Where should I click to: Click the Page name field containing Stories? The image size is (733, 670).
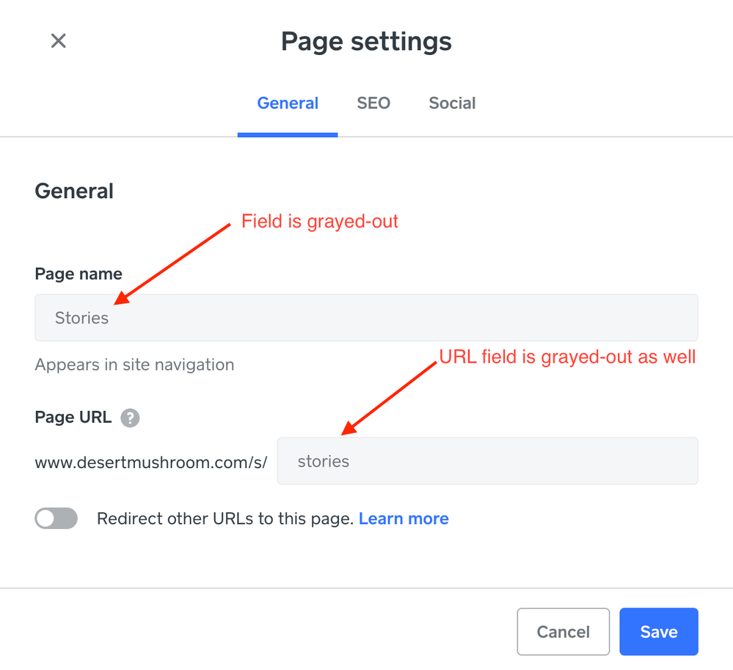(x=366, y=318)
